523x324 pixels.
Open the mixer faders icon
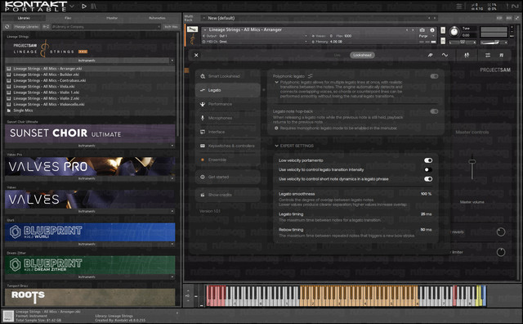tap(467, 55)
